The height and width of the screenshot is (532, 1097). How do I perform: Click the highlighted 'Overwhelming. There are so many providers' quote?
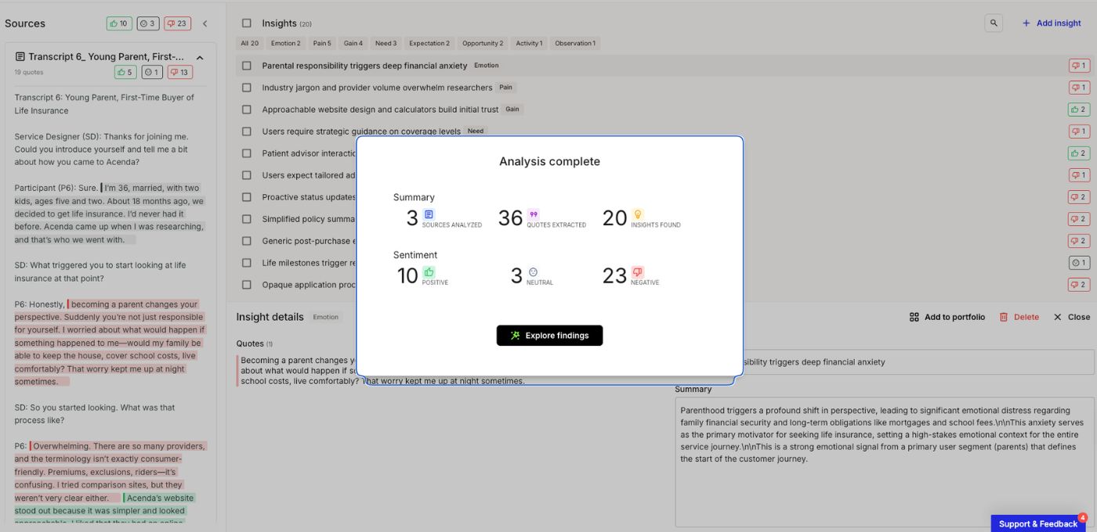click(x=110, y=472)
